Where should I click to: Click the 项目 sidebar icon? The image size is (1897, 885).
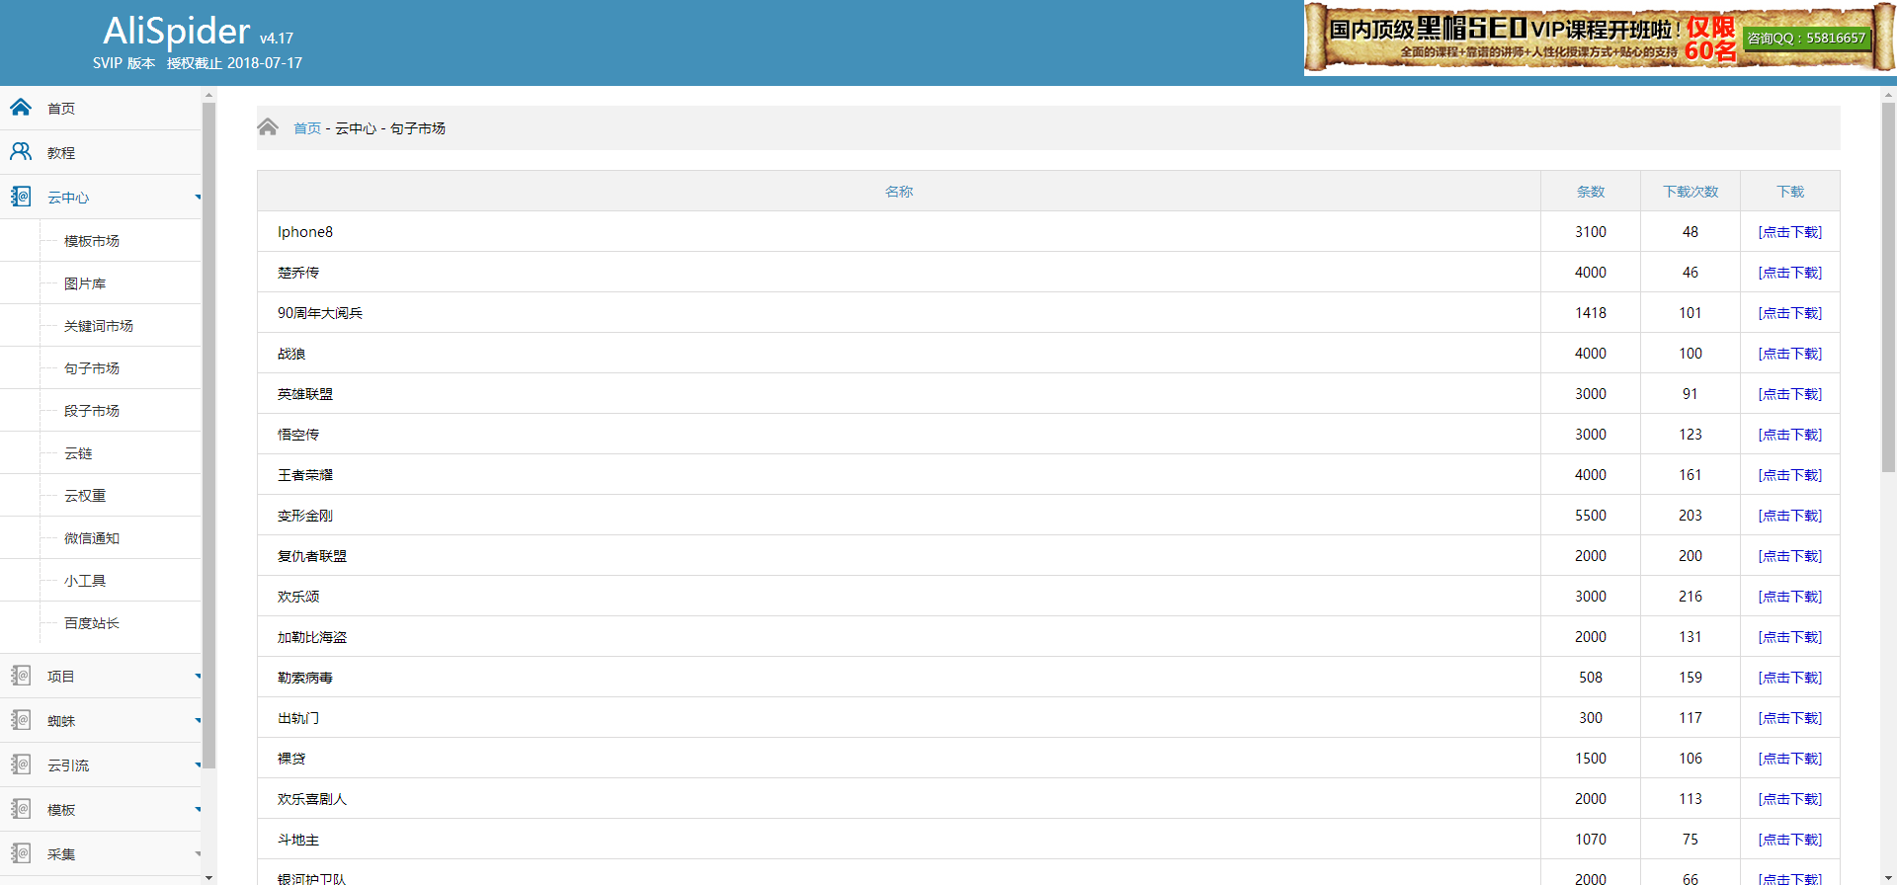click(x=21, y=676)
